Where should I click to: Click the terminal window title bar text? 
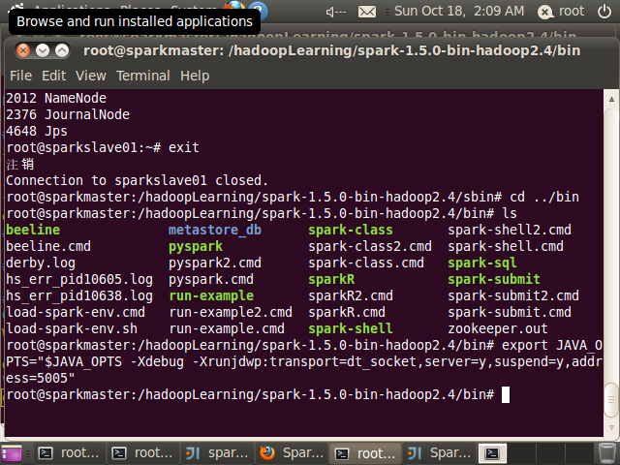(331, 50)
